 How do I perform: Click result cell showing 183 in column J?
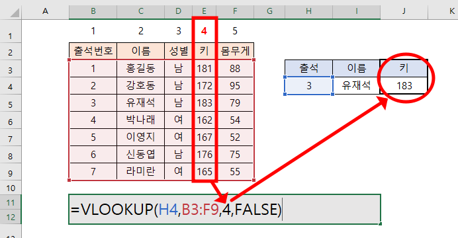[x=404, y=86]
